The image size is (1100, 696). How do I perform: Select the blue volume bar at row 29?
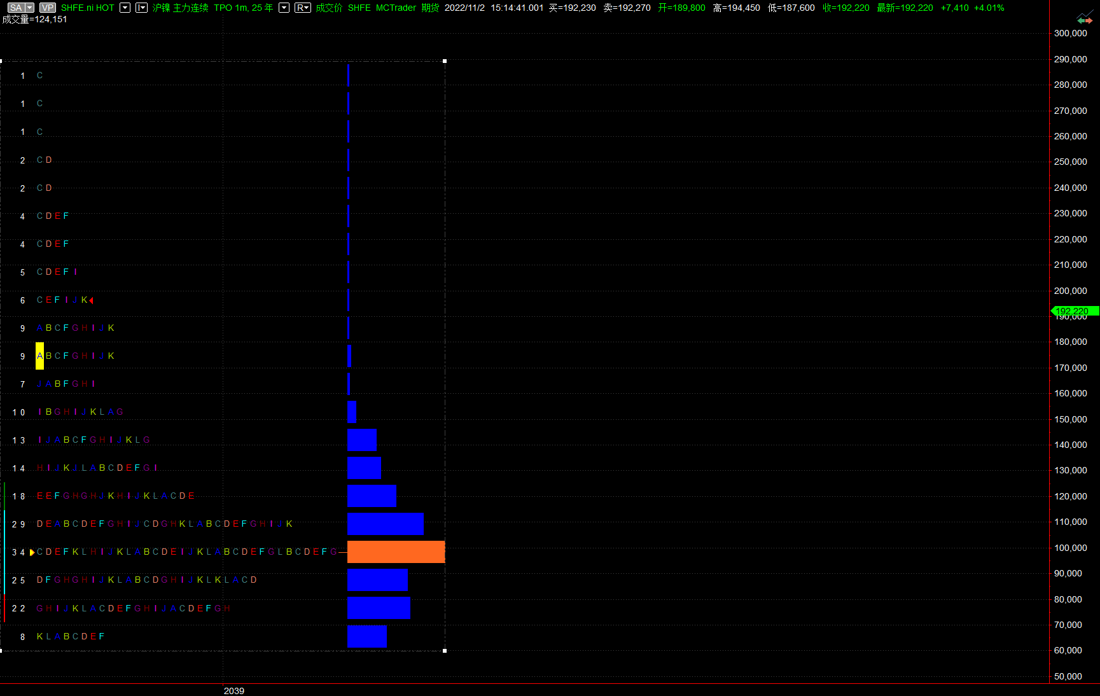tap(385, 524)
